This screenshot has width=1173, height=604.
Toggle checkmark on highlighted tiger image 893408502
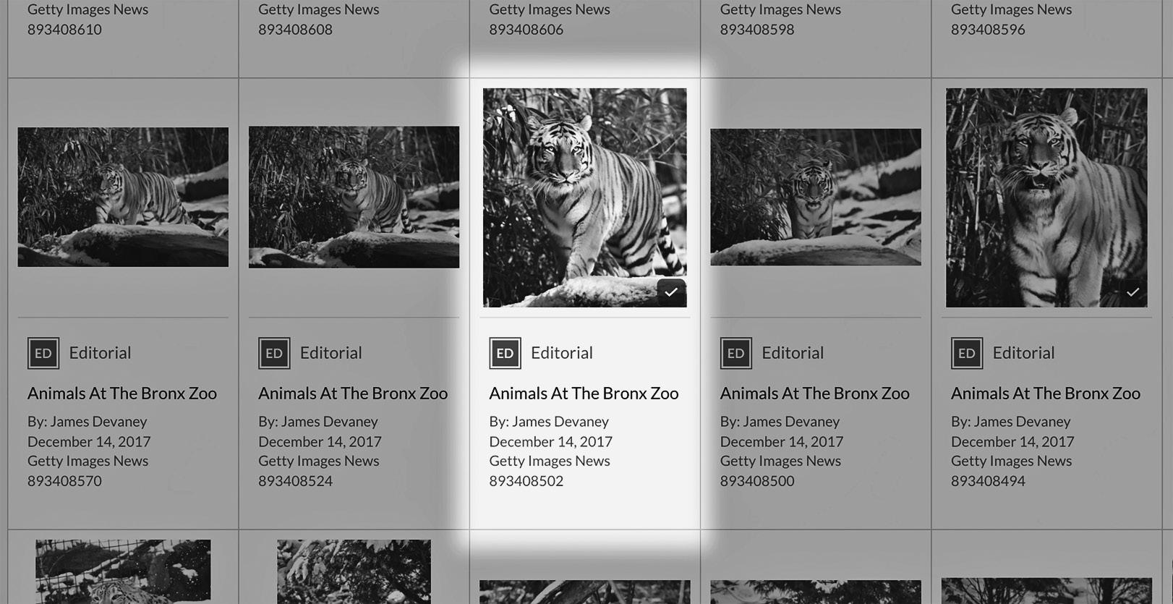coord(671,292)
